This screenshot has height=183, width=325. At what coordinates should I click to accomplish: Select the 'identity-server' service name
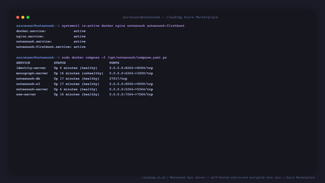(31, 68)
